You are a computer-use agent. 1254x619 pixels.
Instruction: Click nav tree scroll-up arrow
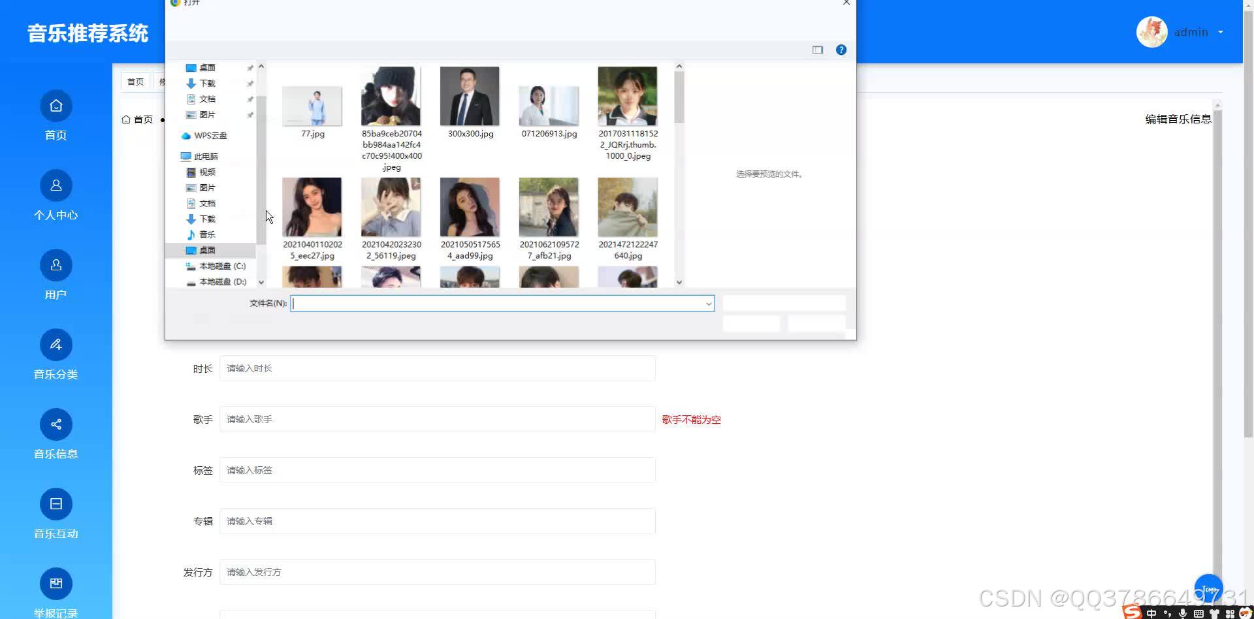pyautogui.click(x=261, y=67)
